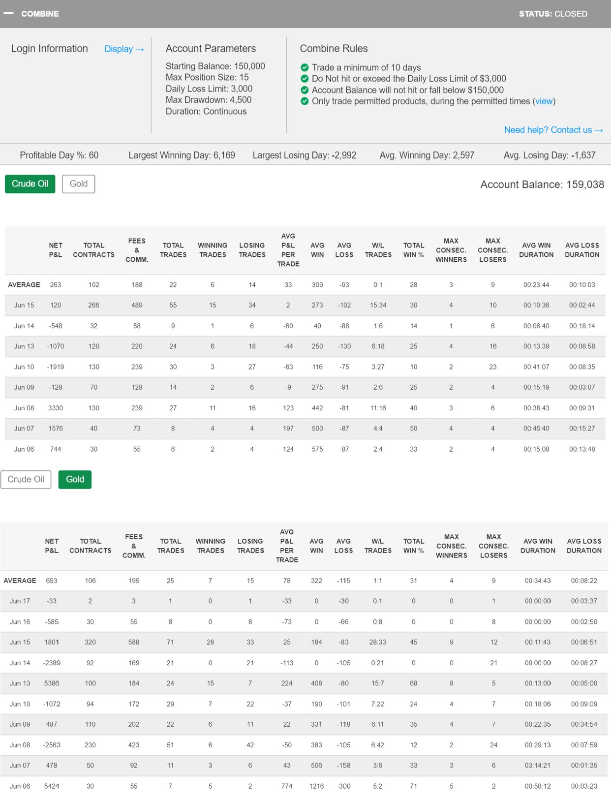Click Need help? Contact us link
This screenshot has width=611, height=800.
point(553,130)
